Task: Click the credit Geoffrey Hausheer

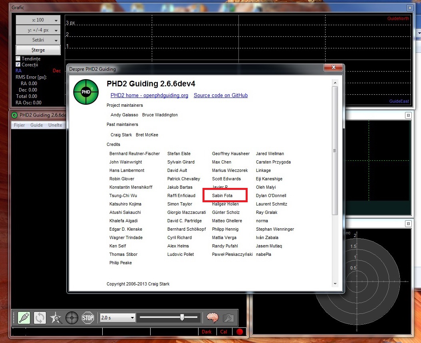Action: 230,154
